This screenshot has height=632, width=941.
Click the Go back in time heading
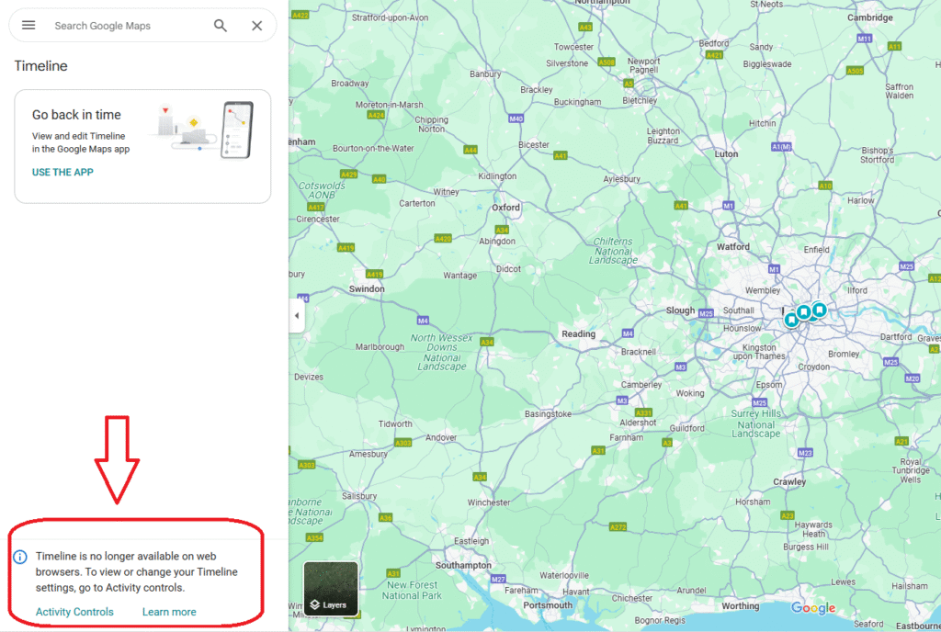[x=76, y=115]
